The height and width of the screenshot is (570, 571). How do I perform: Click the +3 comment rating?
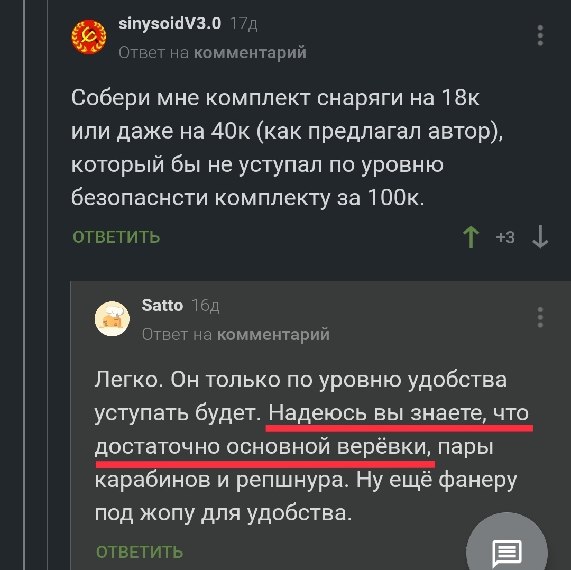(505, 237)
